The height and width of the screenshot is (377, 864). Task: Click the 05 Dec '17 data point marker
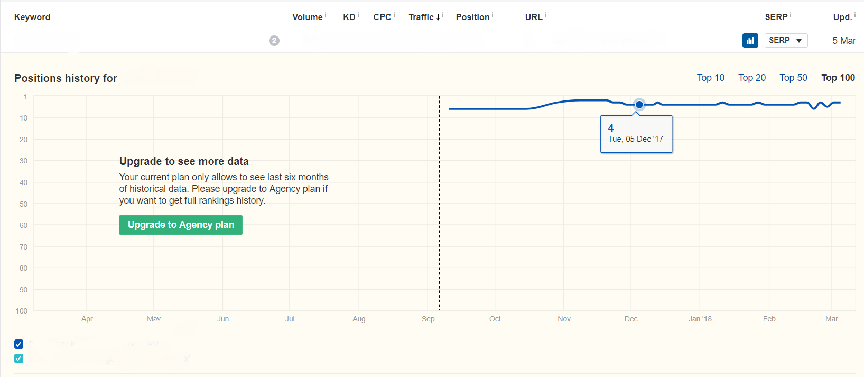(x=639, y=104)
